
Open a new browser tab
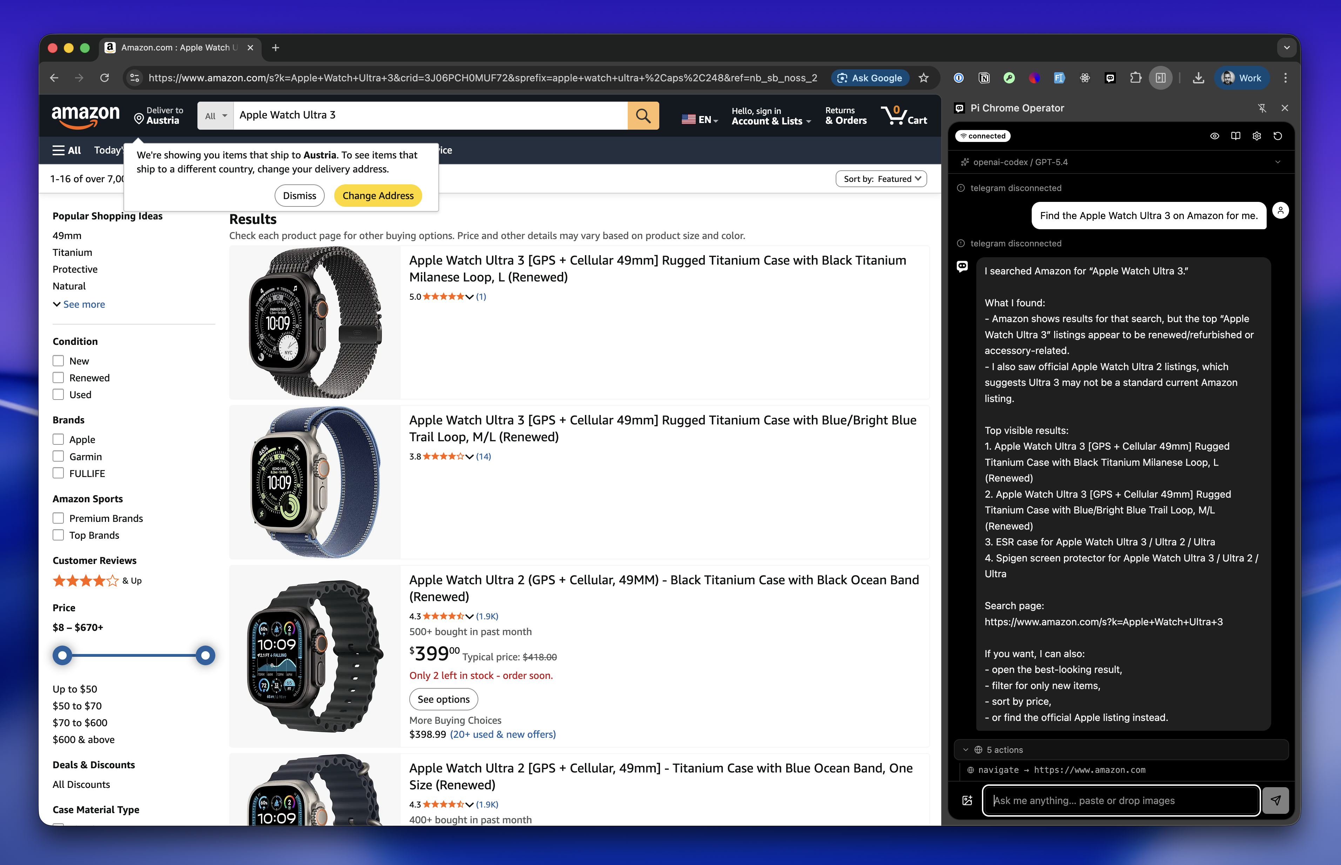coord(275,48)
